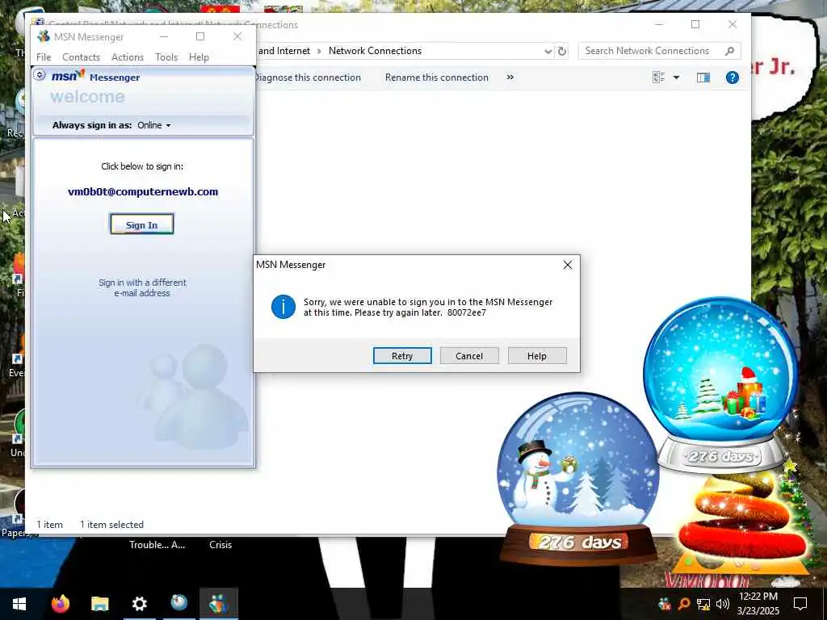Image resolution: width=827 pixels, height=620 pixels.
Task: Click the globe browser icon on taskbar
Action: pyautogui.click(x=178, y=603)
